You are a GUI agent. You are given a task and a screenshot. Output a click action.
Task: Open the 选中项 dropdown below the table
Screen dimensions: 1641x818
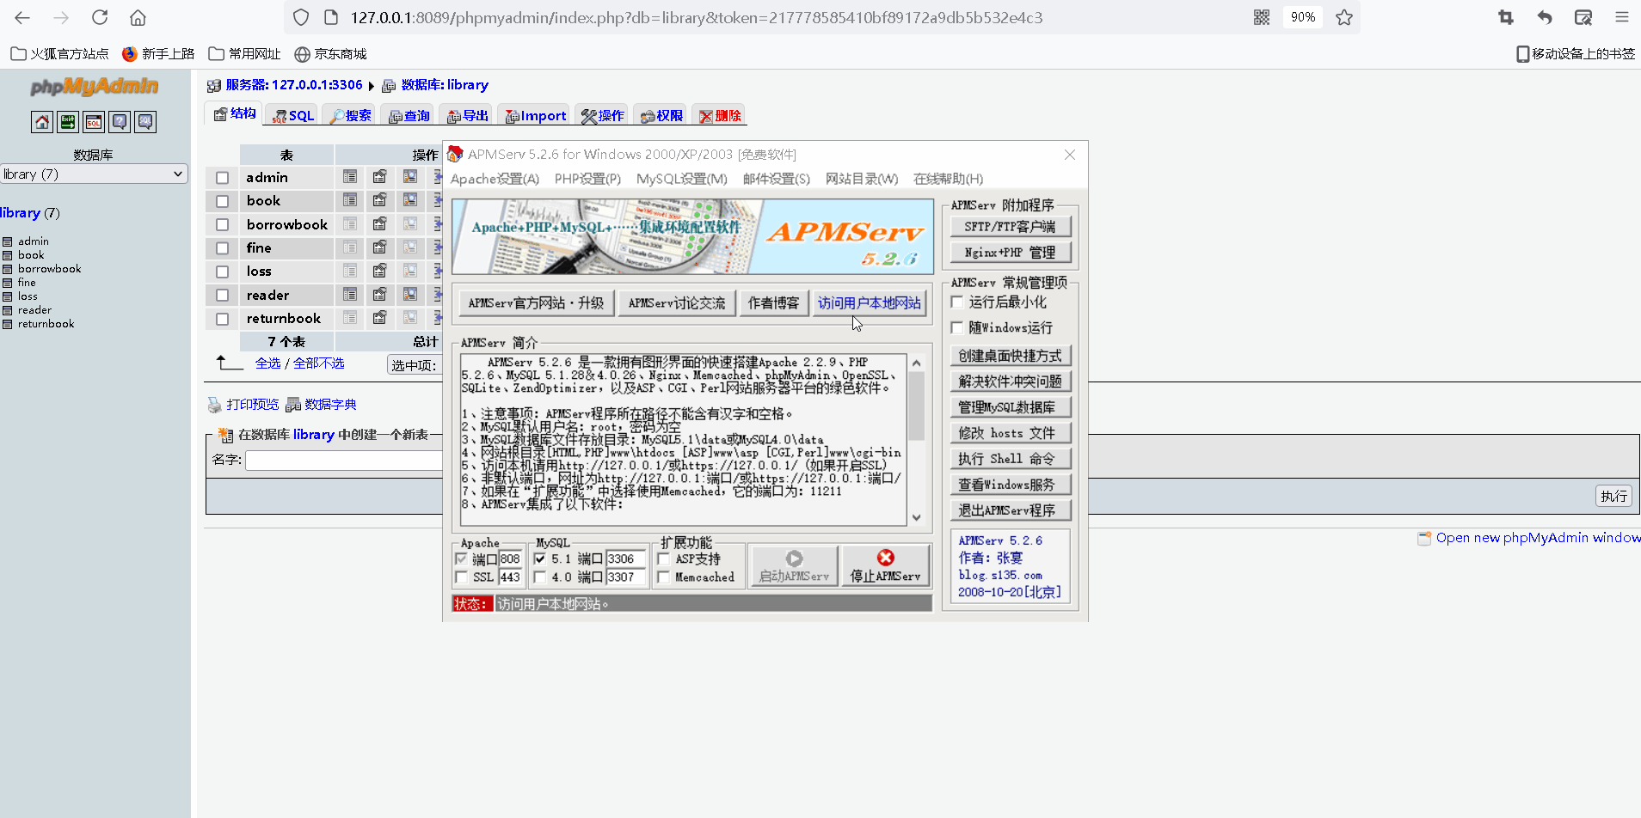[415, 365]
